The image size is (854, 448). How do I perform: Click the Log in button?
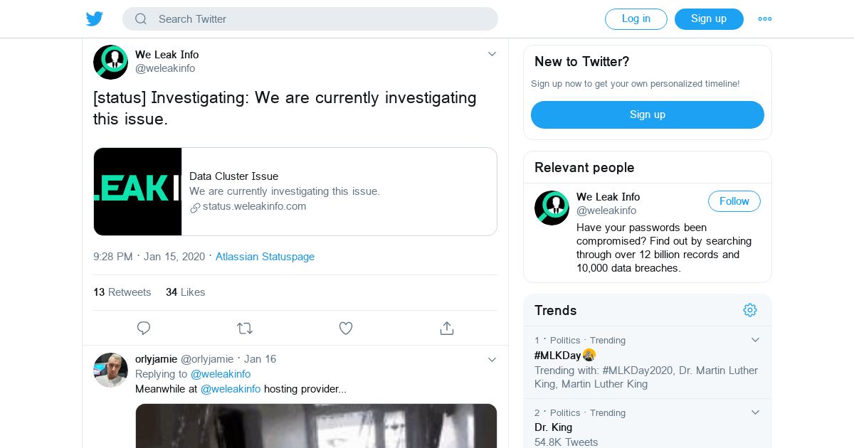pos(636,19)
